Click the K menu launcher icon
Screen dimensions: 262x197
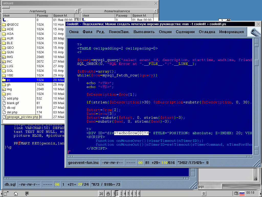tap(6, 194)
